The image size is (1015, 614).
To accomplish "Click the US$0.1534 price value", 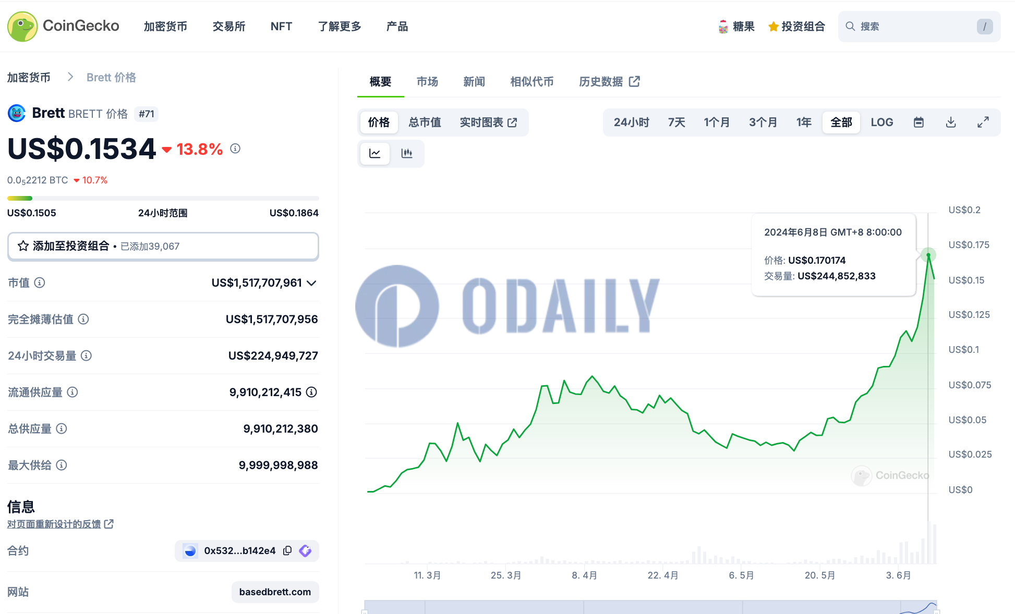I will 82,149.
